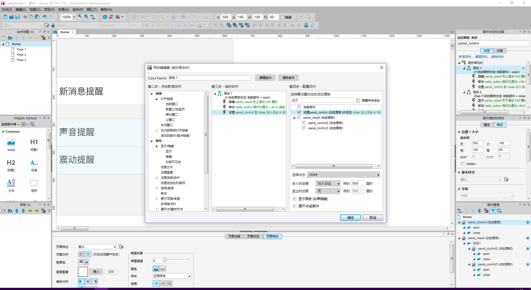Click search icon in widget manager

tap(499, 211)
